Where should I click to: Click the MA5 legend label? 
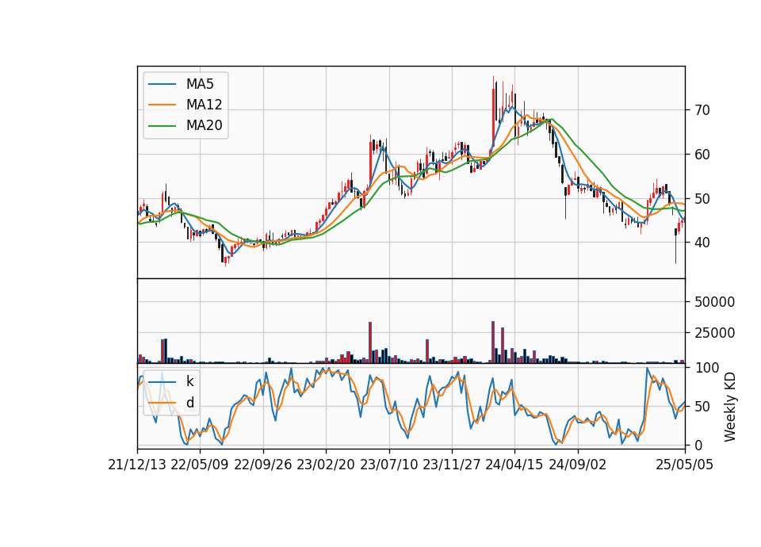(x=200, y=84)
